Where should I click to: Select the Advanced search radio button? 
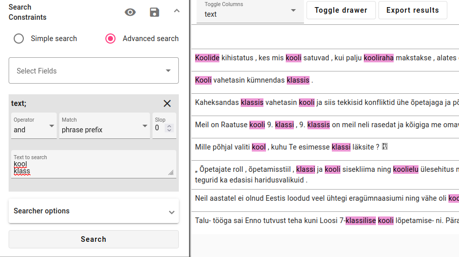point(110,39)
